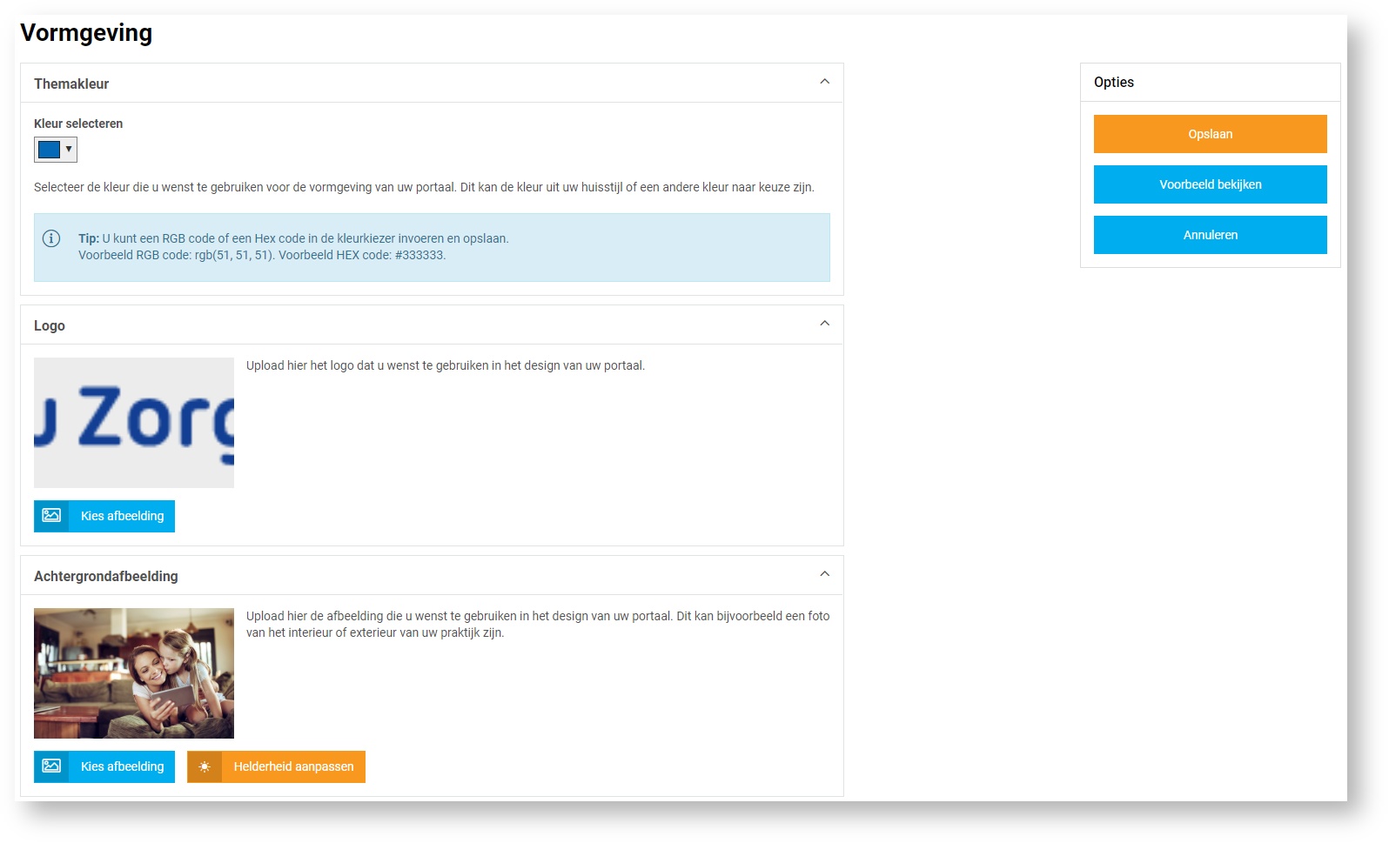Screen dimensions: 1389x843
Task: Click the image icon on the logo upload button
Action: point(51,516)
